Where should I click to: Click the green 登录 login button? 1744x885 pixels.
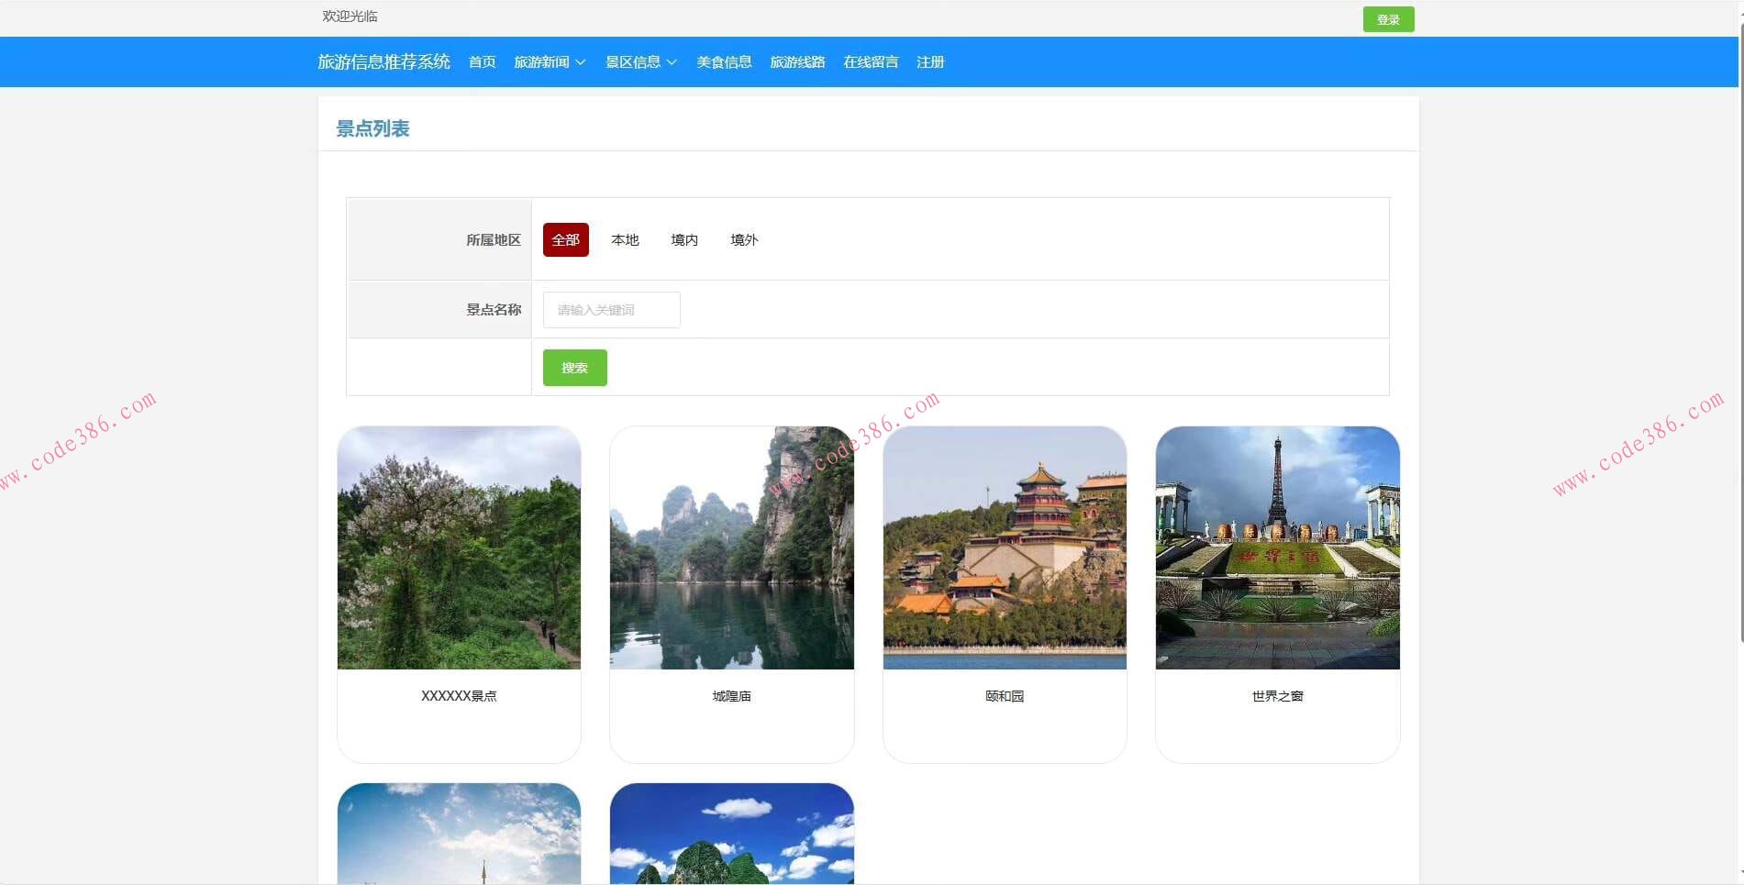[1388, 18]
